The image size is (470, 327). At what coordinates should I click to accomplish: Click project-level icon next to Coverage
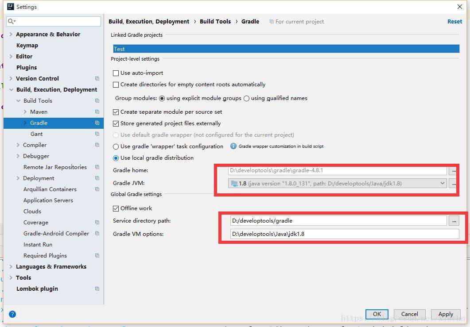pos(97,223)
